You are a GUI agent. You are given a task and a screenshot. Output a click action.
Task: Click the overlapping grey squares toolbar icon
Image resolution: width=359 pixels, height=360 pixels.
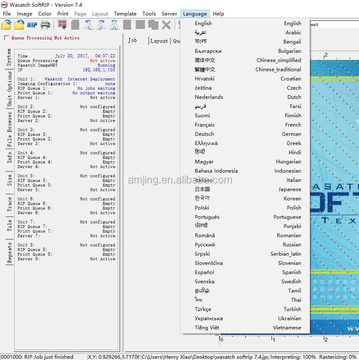coord(153,25)
